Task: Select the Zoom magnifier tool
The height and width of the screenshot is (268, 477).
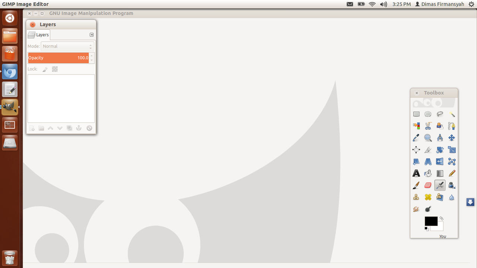Action: 428,138
